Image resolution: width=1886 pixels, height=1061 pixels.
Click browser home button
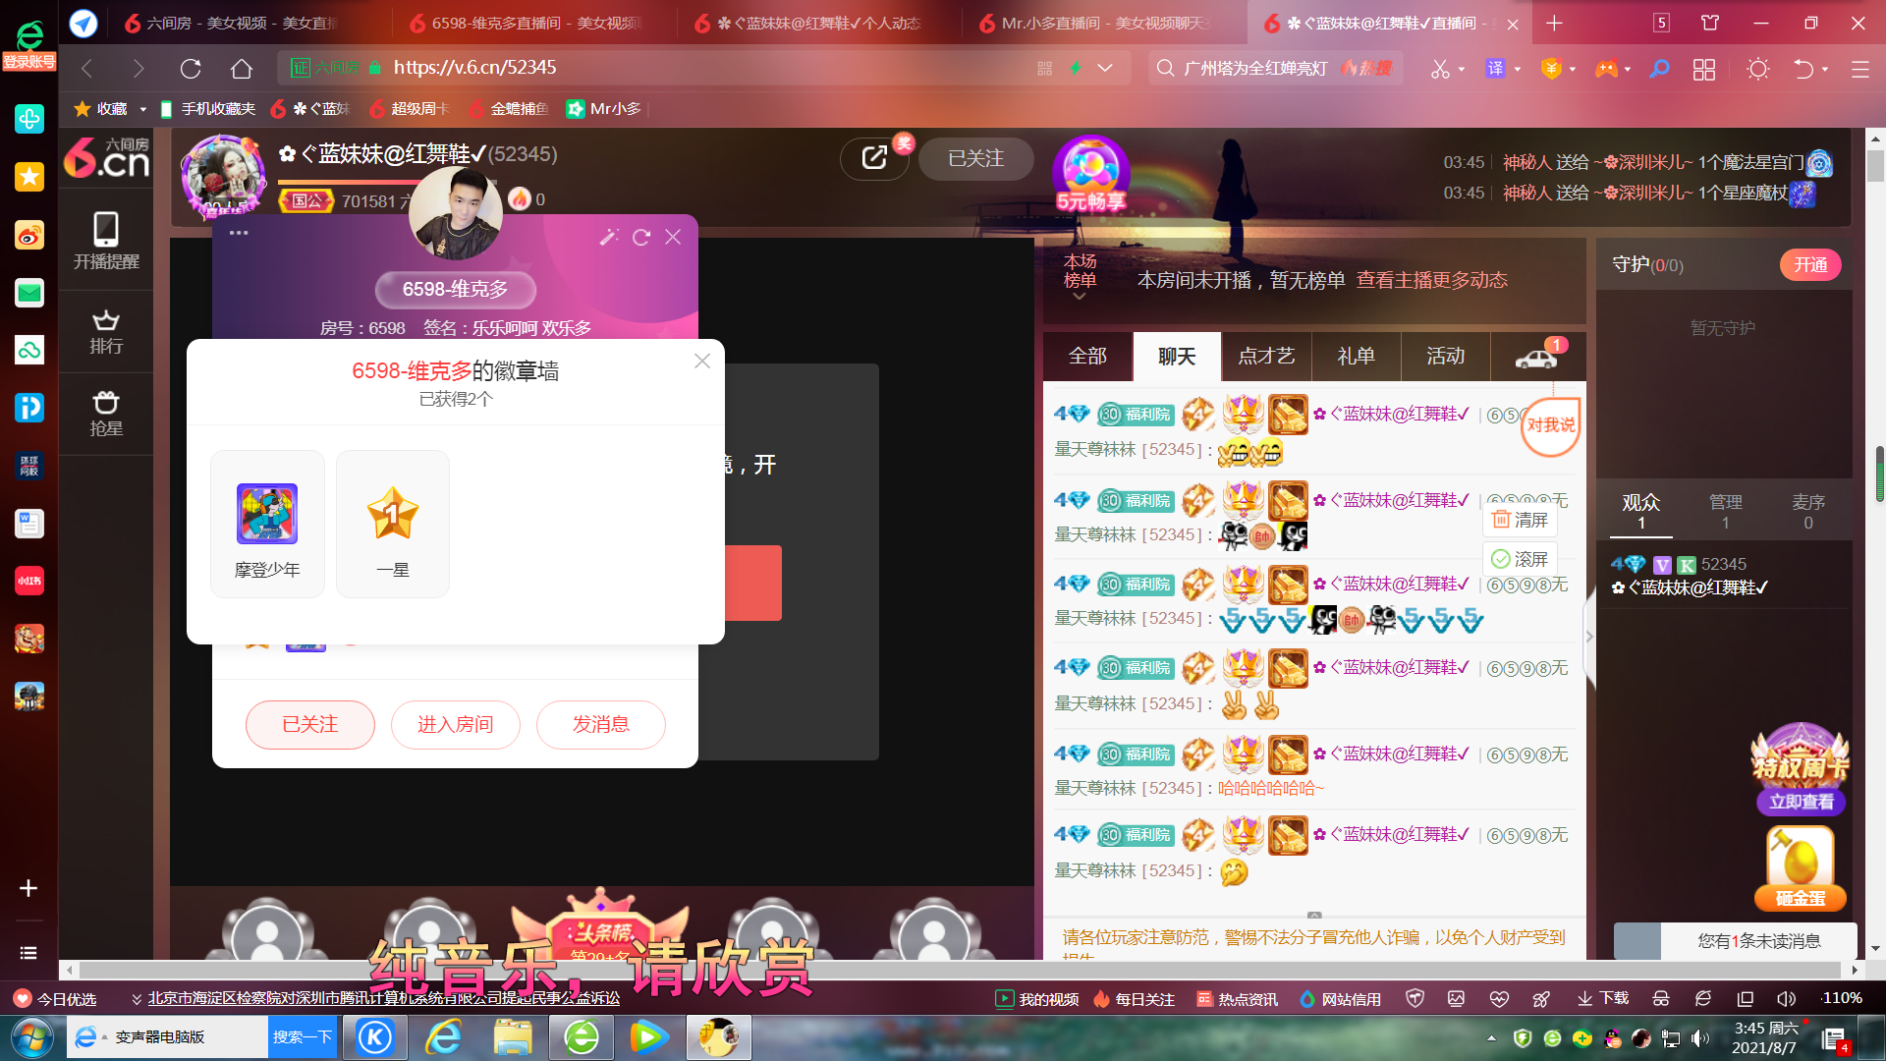point(242,68)
